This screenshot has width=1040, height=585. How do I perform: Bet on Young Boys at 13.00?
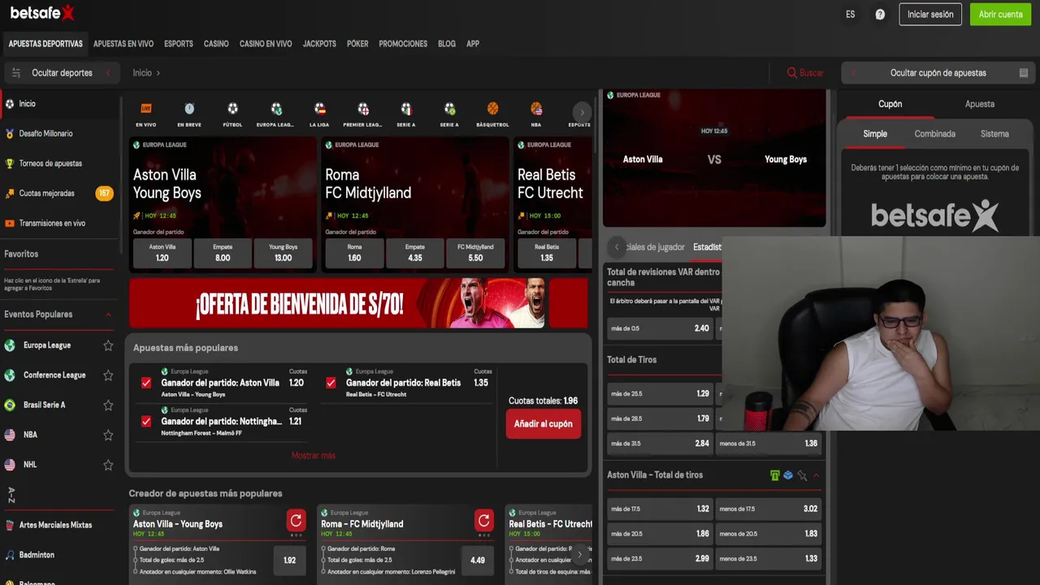pyautogui.click(x=283, y=253)
